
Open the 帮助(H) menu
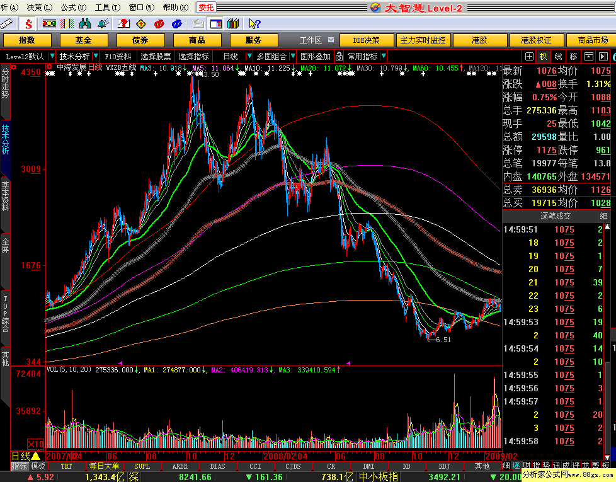point(176,8)
